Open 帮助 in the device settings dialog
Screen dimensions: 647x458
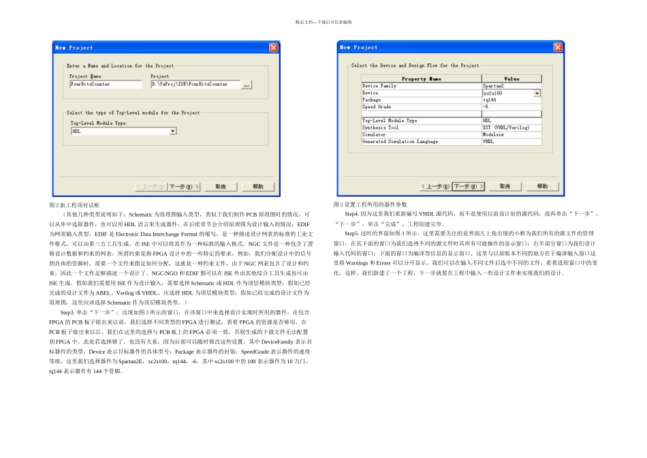click(x=541, y=186)
